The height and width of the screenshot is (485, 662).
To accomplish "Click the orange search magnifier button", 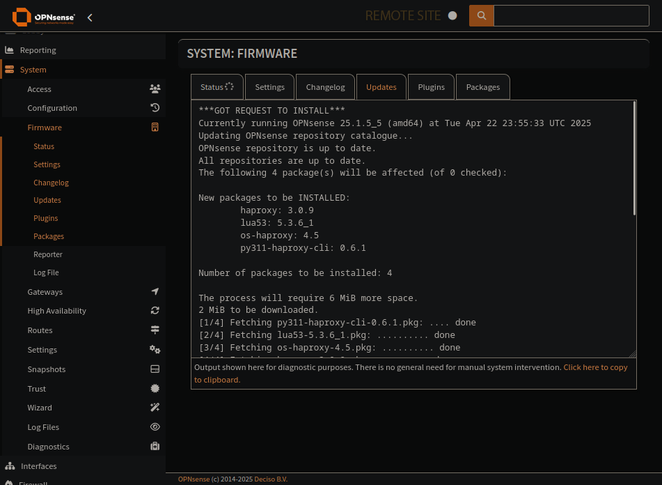I will (x=481, y=15).
